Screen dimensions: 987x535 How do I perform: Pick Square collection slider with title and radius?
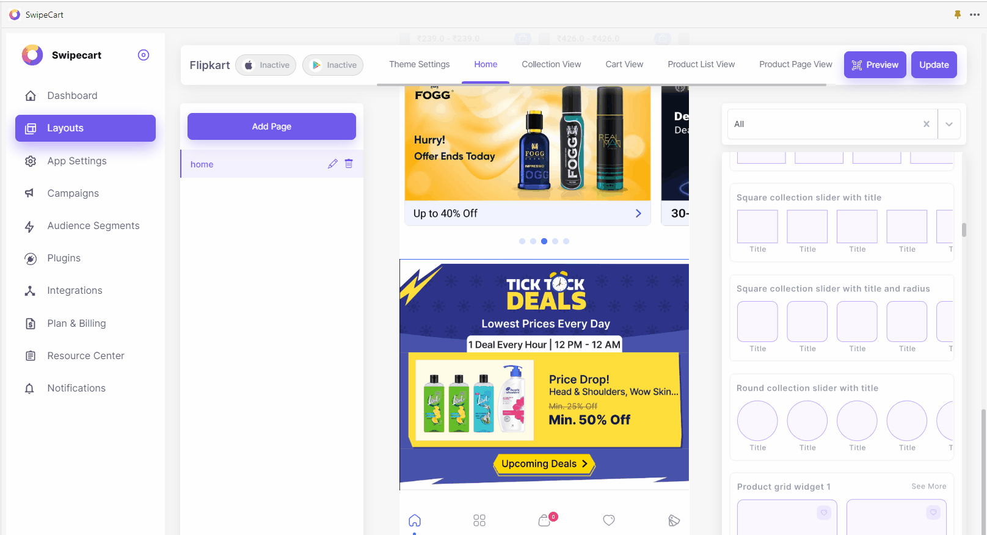842,318
